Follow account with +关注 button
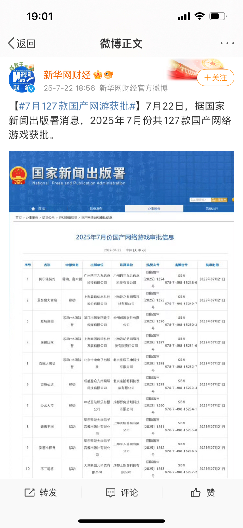 [215, 77]
